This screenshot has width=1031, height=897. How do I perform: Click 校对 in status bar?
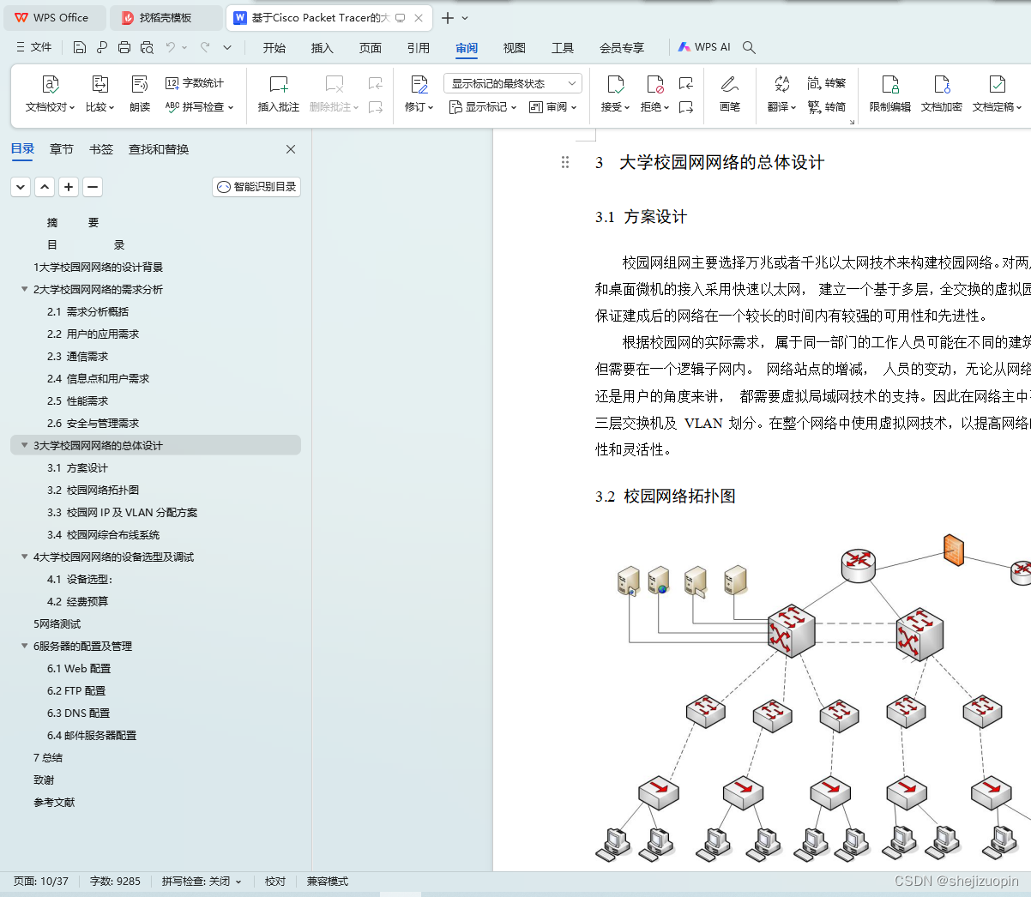pos(275,882)
